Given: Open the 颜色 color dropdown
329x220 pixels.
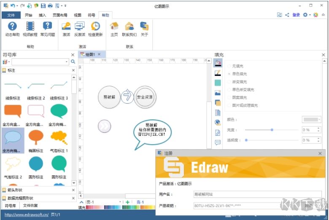Looking at the screenshot, I should pyautogui.click(x=312, y=120).
